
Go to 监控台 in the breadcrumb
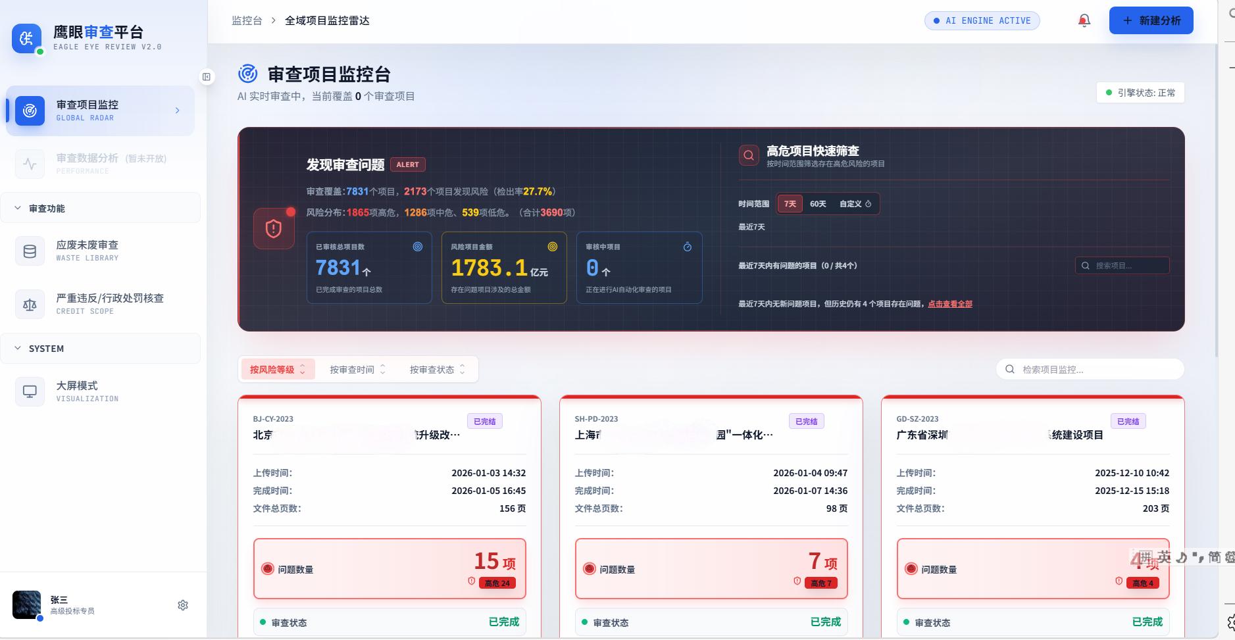[x=247, y=20]
